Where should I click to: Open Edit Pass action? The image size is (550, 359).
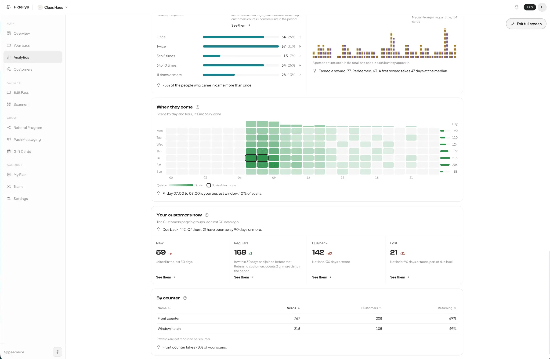tap(33, 92)
